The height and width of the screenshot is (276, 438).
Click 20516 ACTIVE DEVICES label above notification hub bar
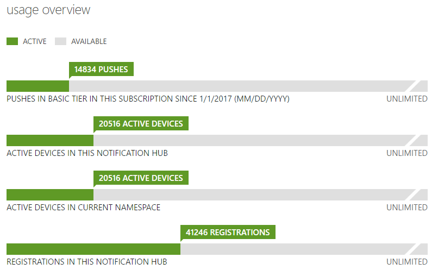141,123
